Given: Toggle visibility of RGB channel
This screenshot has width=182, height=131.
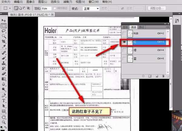Looking at the screenshot, I should (124, 34).
